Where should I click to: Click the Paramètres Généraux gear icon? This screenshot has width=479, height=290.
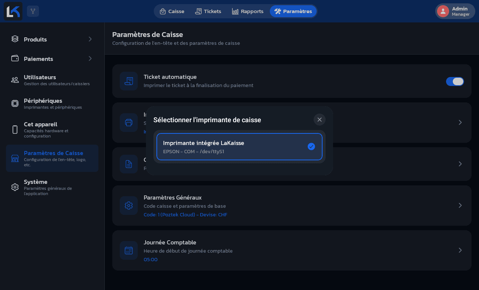point(129,206)
